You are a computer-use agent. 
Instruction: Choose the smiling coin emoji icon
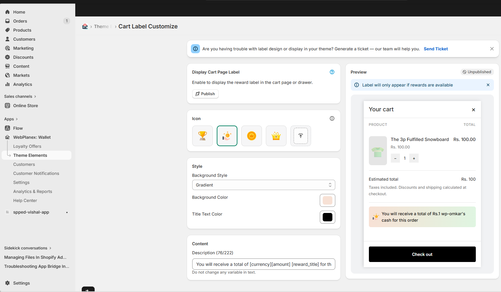coord(252,136)
